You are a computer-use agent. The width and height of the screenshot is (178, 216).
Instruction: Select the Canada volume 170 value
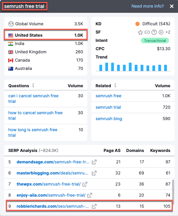pyautogui.click(x=80, y=60)
